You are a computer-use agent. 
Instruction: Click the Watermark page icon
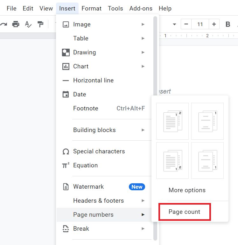(66, 187)
